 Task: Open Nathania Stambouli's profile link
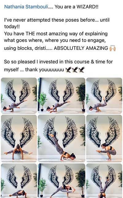click(26, 7)
